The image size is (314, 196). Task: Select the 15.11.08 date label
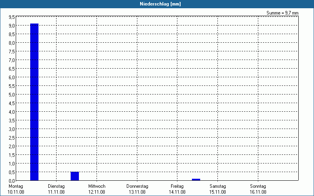[x=218, y=192]
